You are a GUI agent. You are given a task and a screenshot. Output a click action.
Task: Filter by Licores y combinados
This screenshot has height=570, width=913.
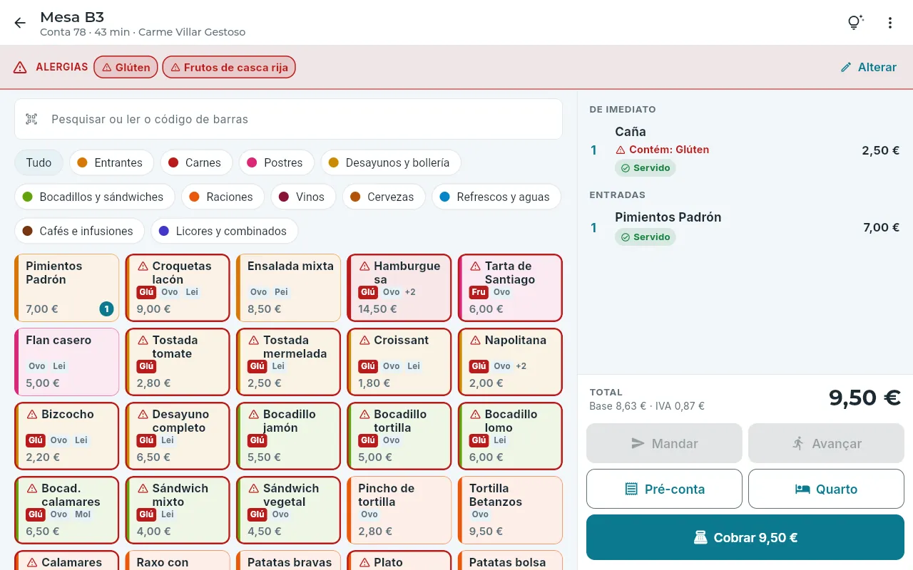[224, 231]
